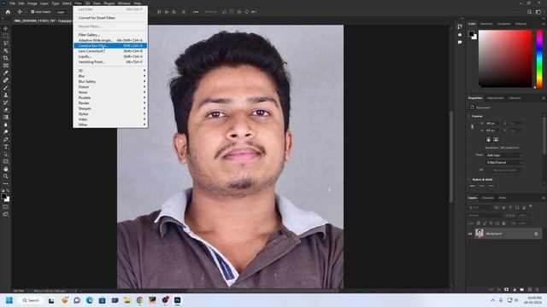Toggle Auto-Select checkbox in options bar
Screen dimensions: 547x307
32,12
